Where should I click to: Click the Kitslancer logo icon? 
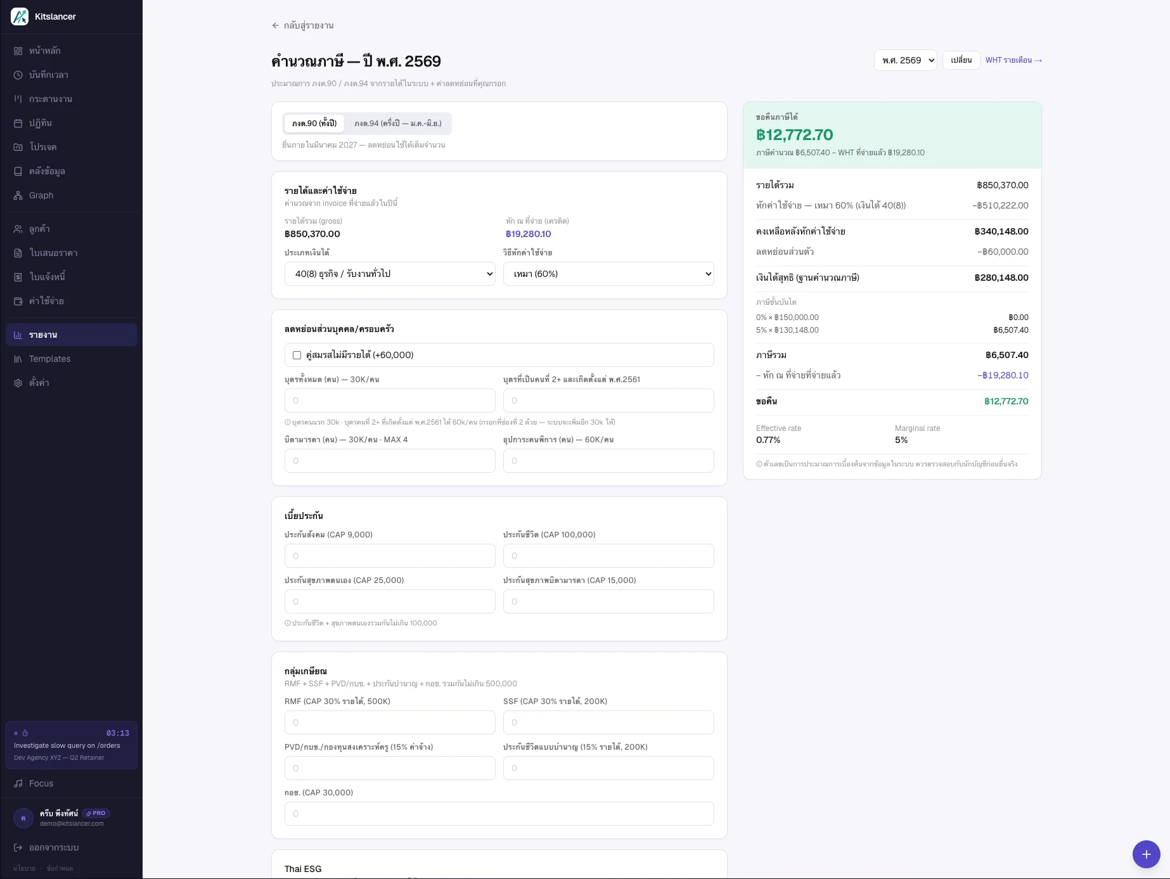[20, 16]
